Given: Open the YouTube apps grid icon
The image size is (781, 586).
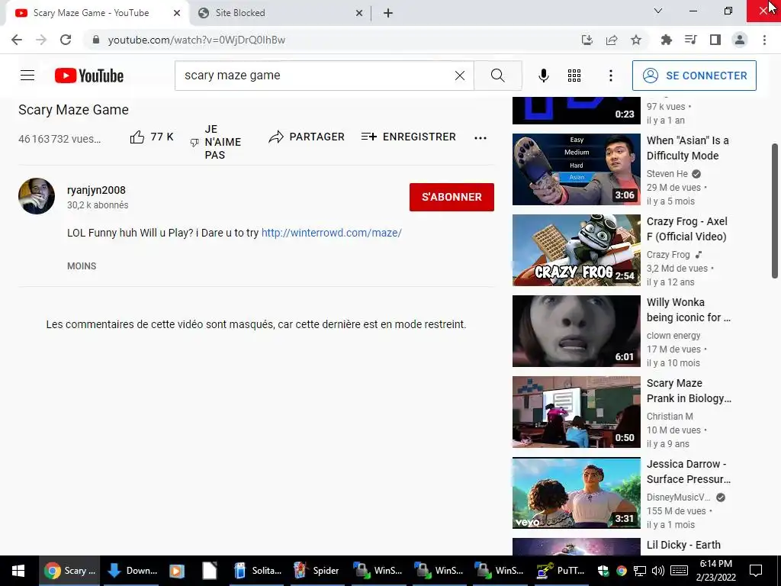Looking at the screenshot, I should (574, 76).
